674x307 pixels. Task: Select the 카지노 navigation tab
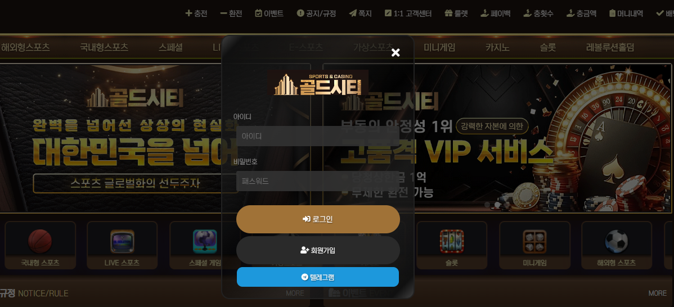(x=497, y=47)
